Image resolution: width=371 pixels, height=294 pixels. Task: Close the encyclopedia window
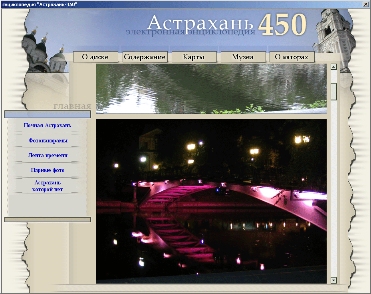point(366,4)
